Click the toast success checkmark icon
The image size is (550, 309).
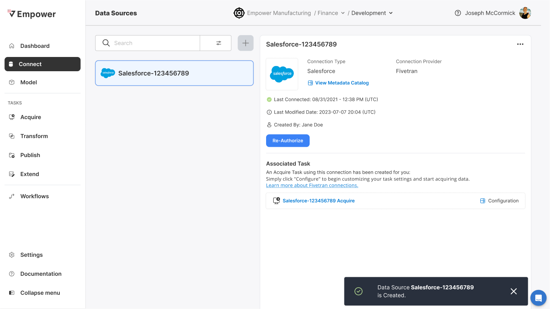pos(358,291)
